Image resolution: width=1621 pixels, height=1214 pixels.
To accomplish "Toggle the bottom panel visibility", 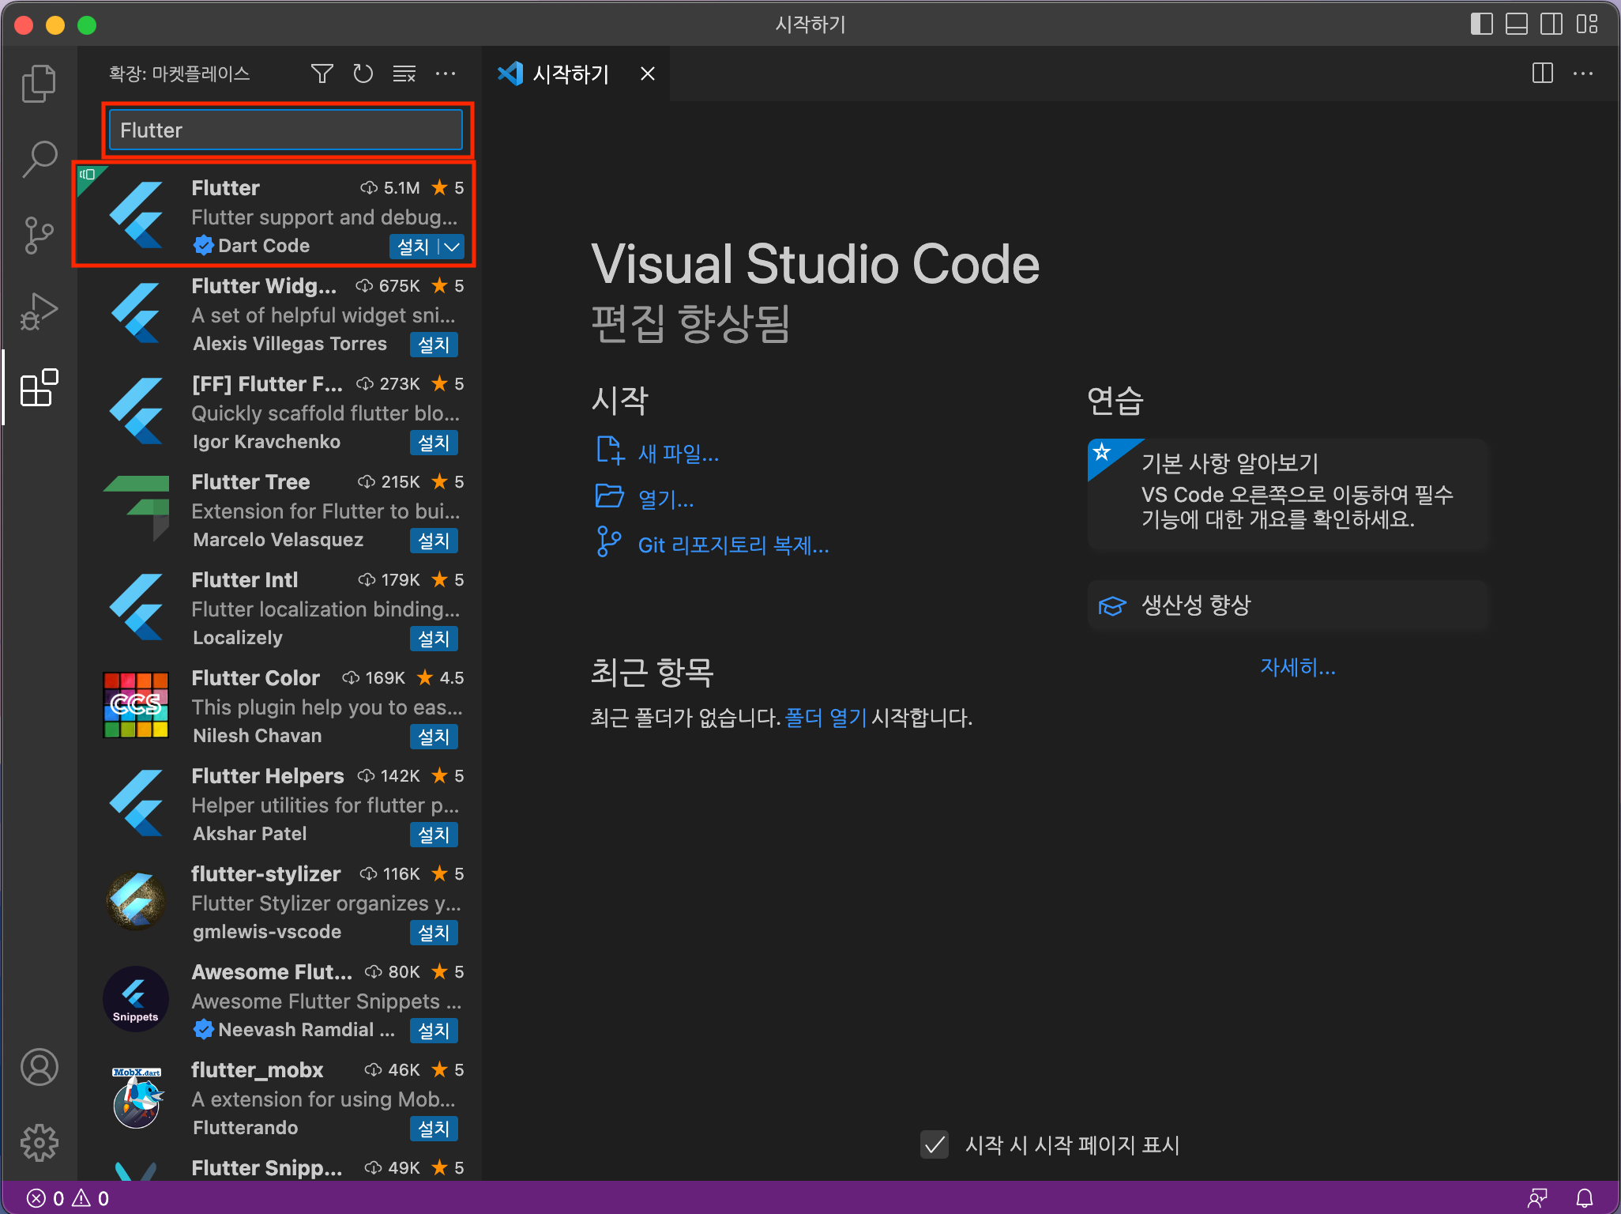I will click(1516, 24).
